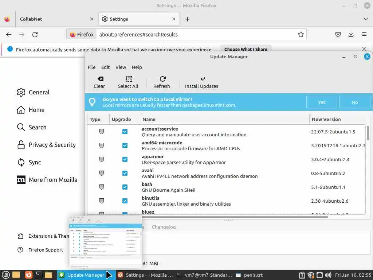Screen dimensions: 373x280
Task: Open Firefox Support link
Action: pyautogui.click(x=41, y=250)
